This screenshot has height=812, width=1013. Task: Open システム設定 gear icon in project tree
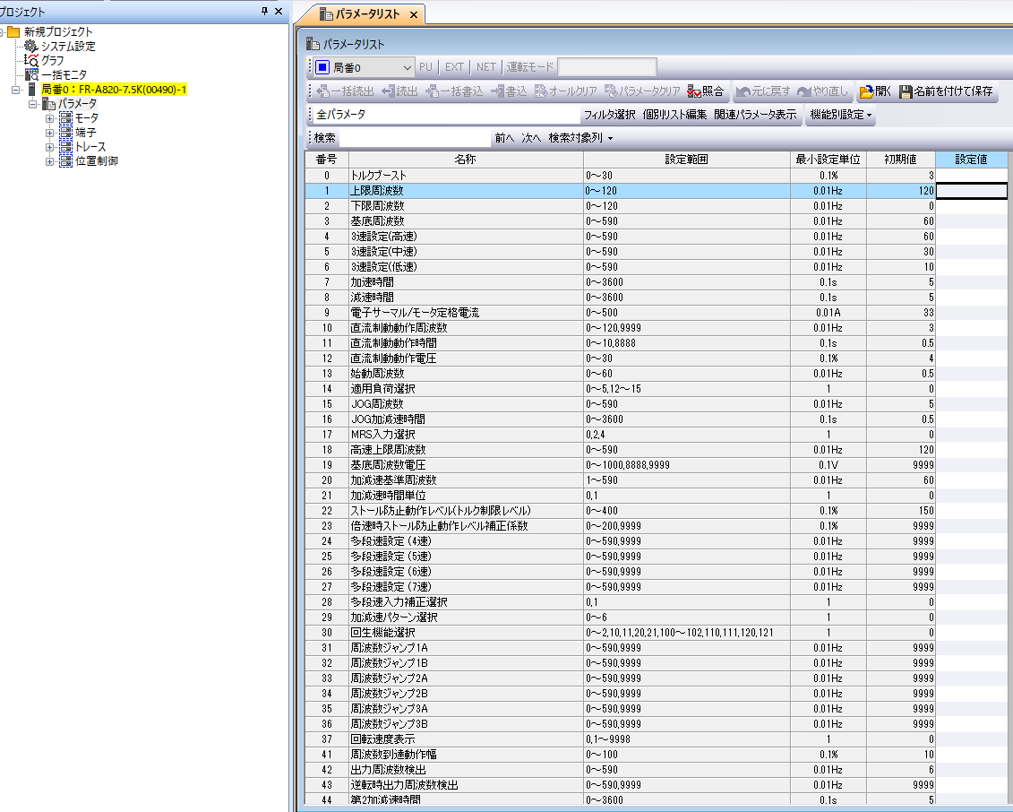coord(31,47)
